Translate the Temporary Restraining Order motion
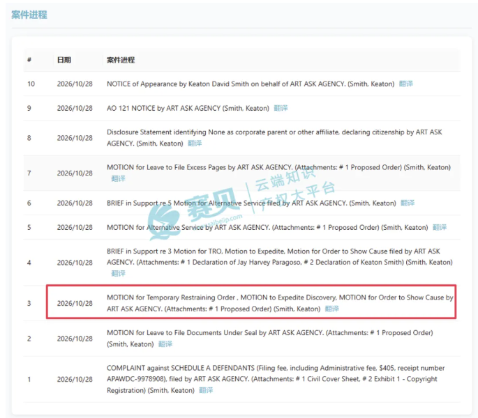This screenshot has width=478, height=418. click(331, 309)
